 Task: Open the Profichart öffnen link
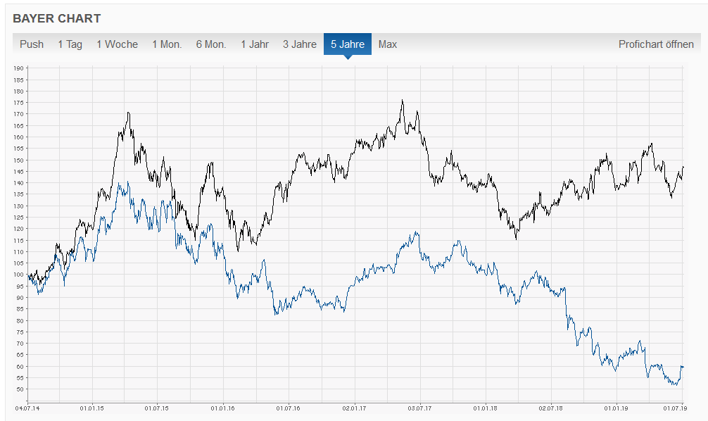656,44
